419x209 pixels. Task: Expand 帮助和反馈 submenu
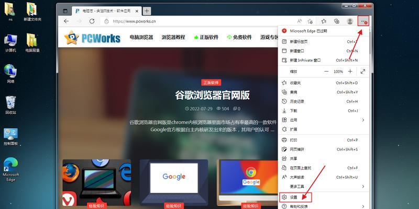click(x=323, y=206)
